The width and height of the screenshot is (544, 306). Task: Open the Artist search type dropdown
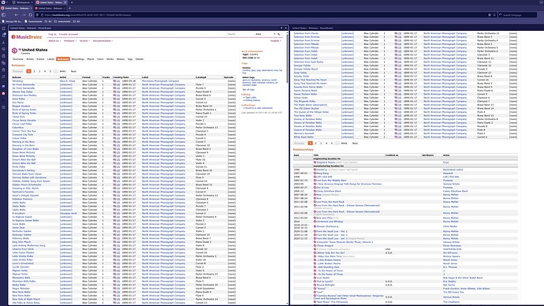point(266,34)
